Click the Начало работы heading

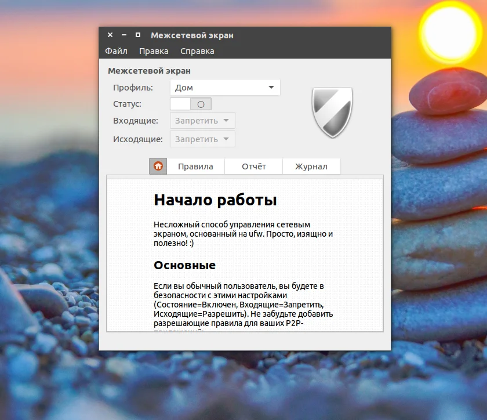215,200
